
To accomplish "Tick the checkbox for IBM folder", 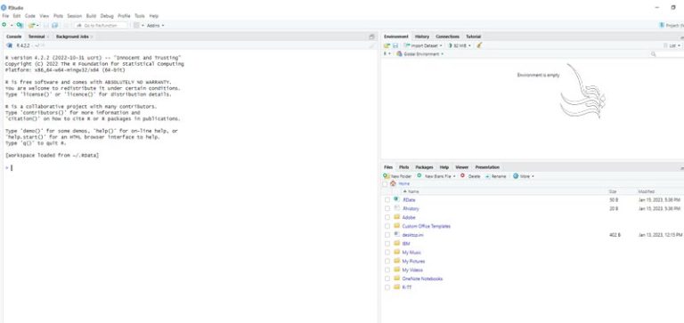I will point(387,244).
